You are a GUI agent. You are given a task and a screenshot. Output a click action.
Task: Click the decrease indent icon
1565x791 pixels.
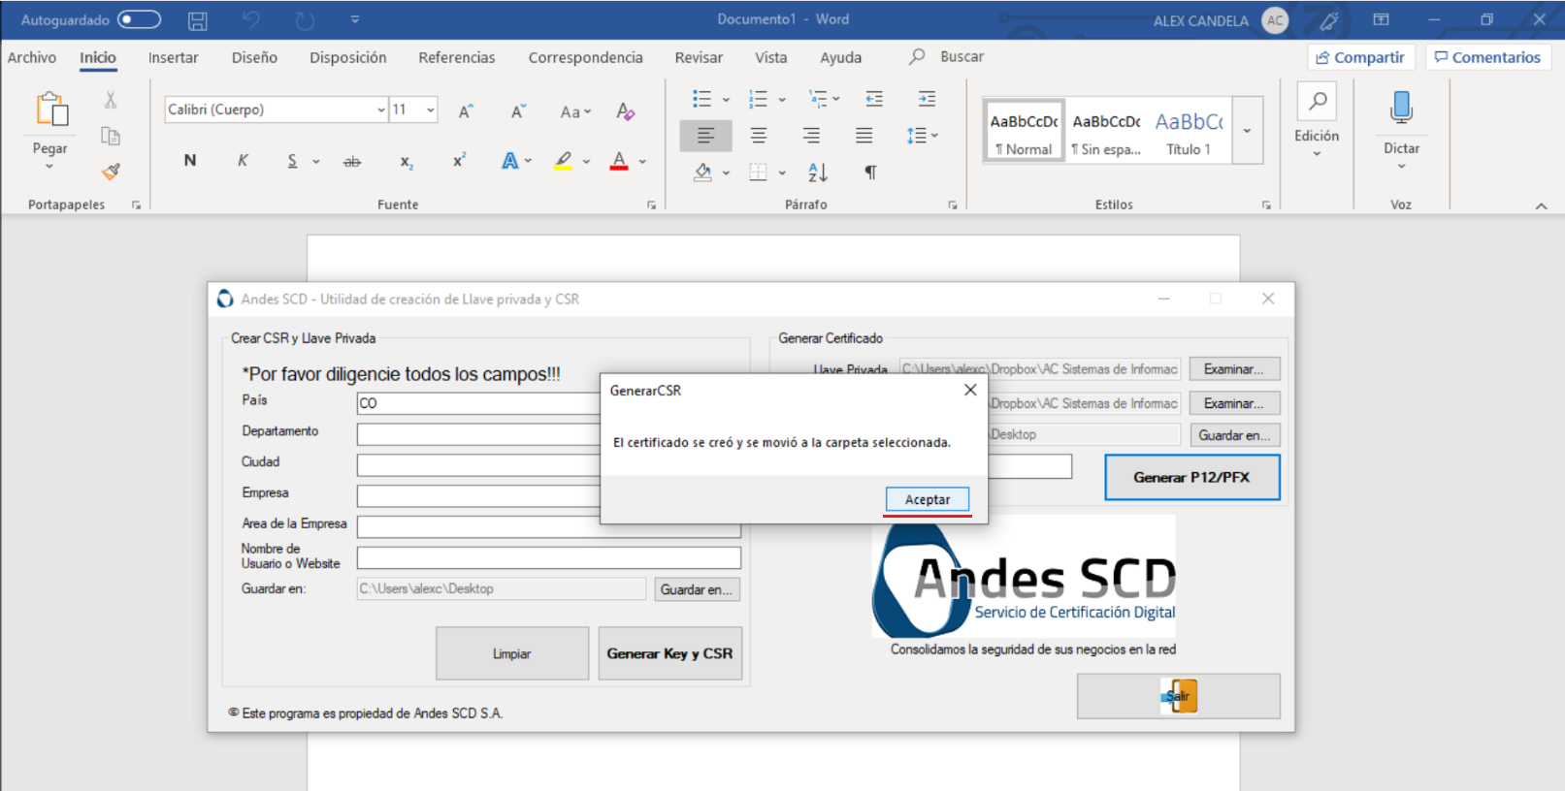coord(874,99)
